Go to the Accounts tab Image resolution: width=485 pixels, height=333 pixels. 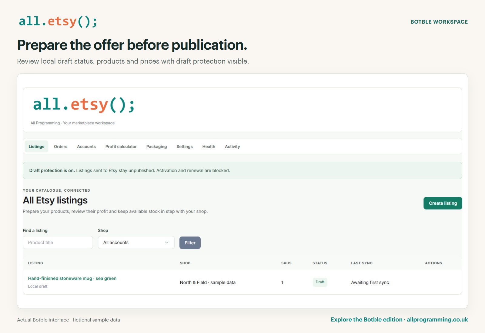[86, 147]
